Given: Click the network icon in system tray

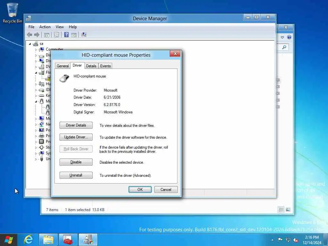Looking at the screenshot, I should pyautogui.click(x=288, y=240).
